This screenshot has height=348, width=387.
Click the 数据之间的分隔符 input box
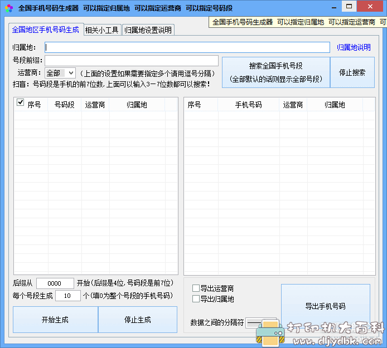coord(261,322)
